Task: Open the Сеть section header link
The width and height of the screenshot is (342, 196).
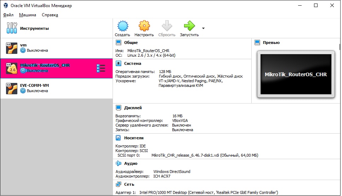Action: coord(129,184)
